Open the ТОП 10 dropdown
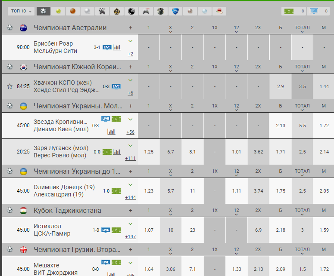334x276 pixels. (20, 11)
